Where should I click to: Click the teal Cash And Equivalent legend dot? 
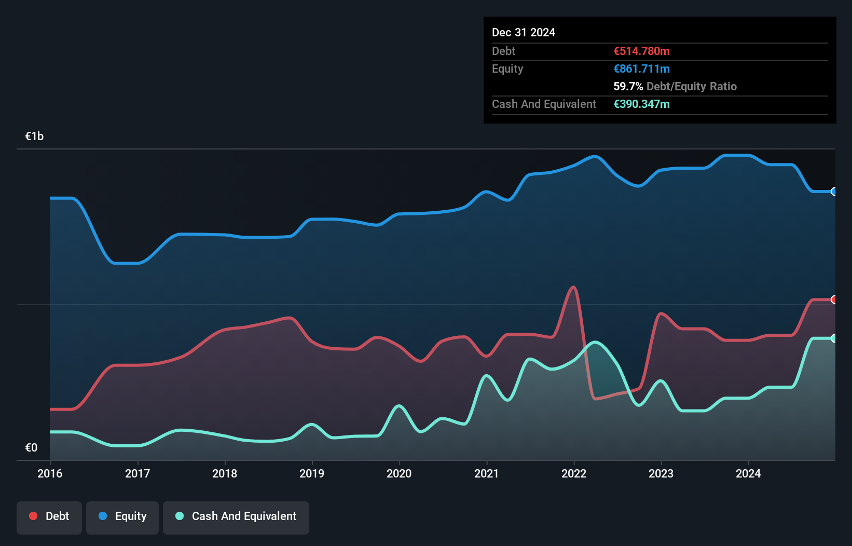[178, 516]
